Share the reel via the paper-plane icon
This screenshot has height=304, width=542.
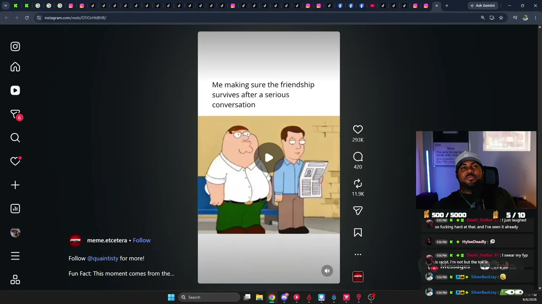pyautogui.click(x=358, y=211)
